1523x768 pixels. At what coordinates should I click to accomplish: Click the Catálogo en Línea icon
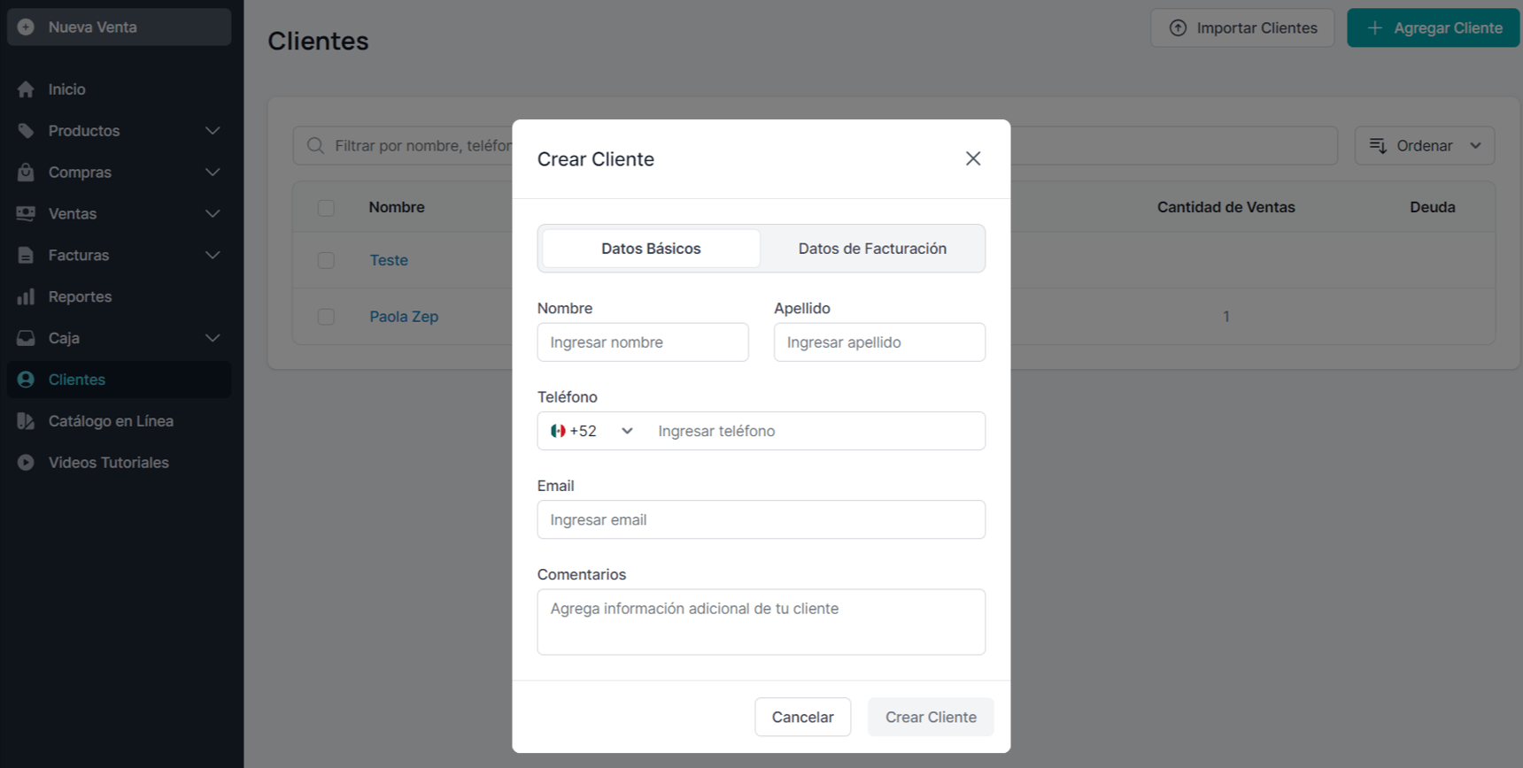tap(26, 421)
